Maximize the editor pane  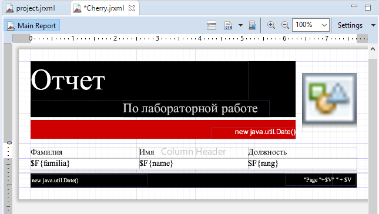coord(368,8)
